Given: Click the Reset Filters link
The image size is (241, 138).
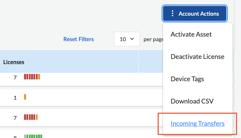Looking at the screenshot, I should point(79,39).
